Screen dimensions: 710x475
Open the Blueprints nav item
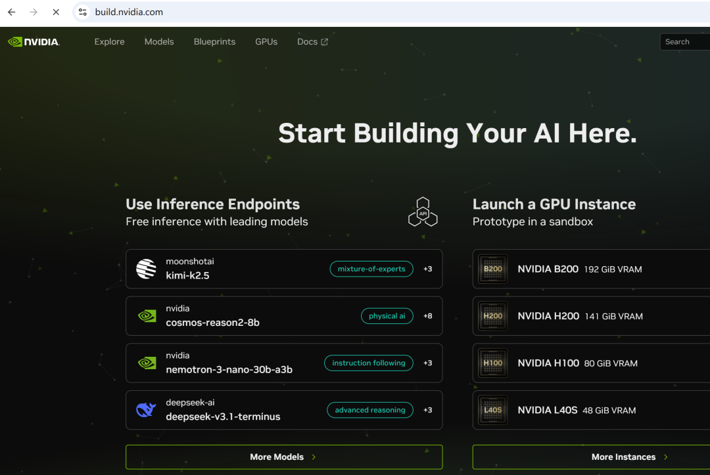click(214, 41)
